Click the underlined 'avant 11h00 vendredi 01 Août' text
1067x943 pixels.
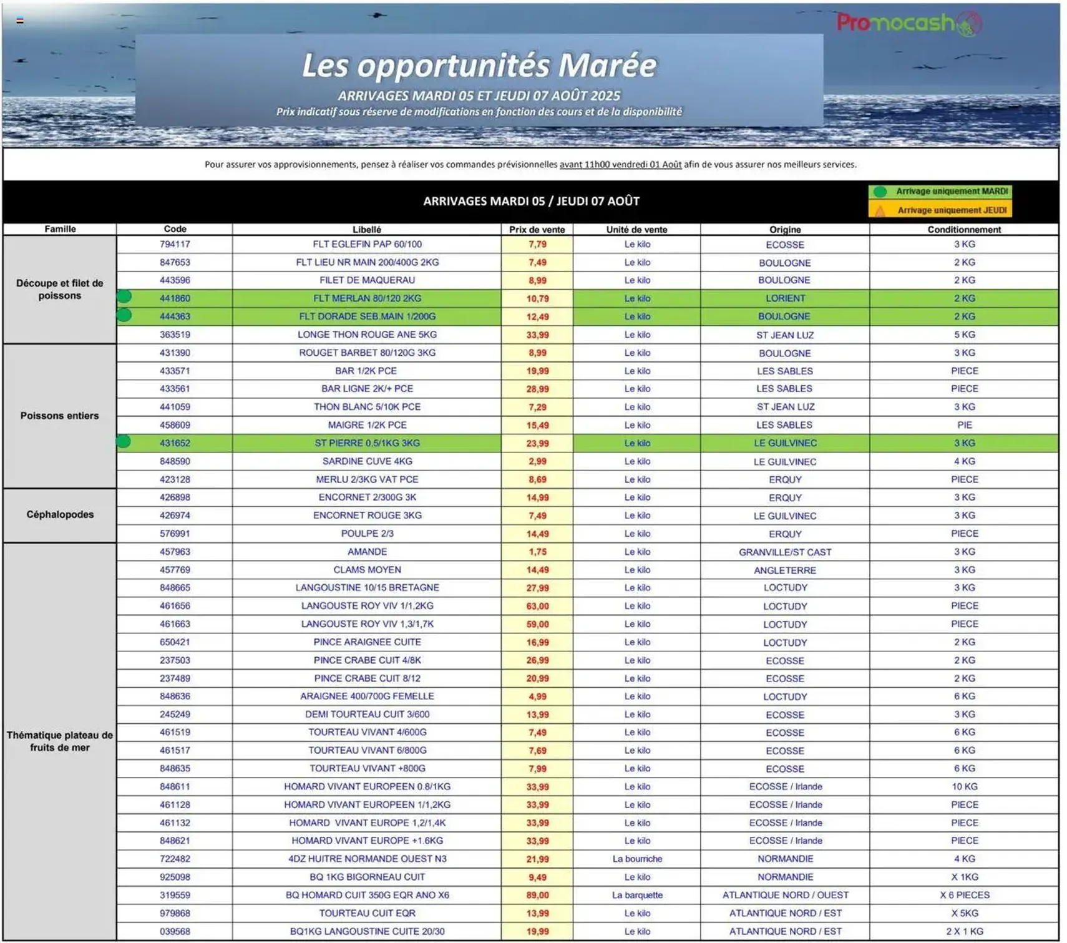pos(620,165)
